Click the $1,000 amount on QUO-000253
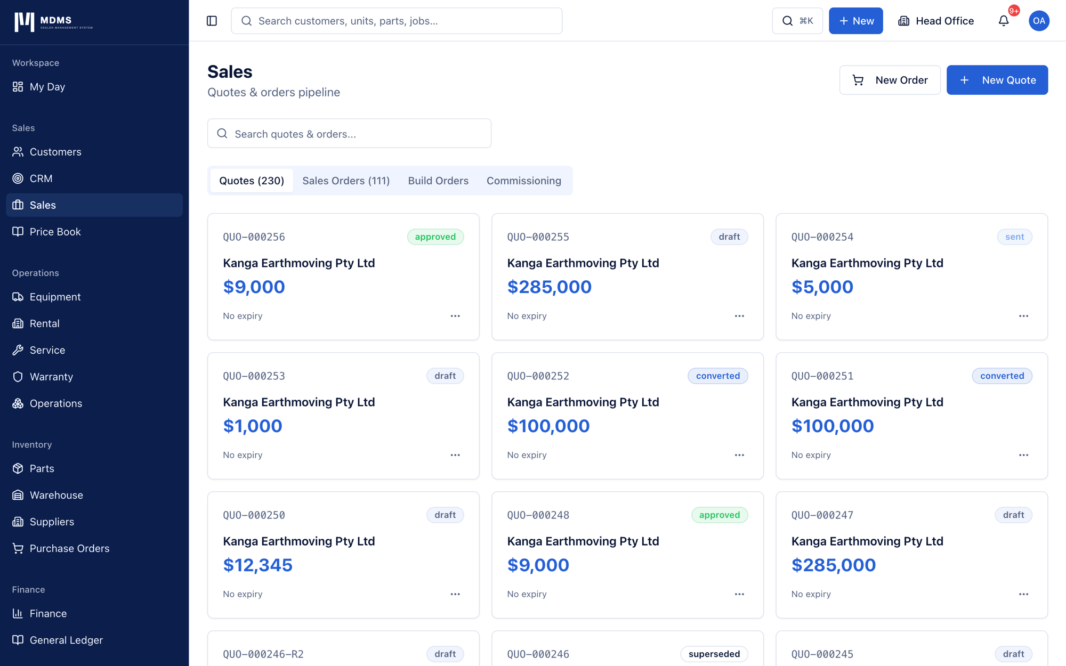This screenshot has width=1066, height=666. pyautogui.click(x=253, y=426)
